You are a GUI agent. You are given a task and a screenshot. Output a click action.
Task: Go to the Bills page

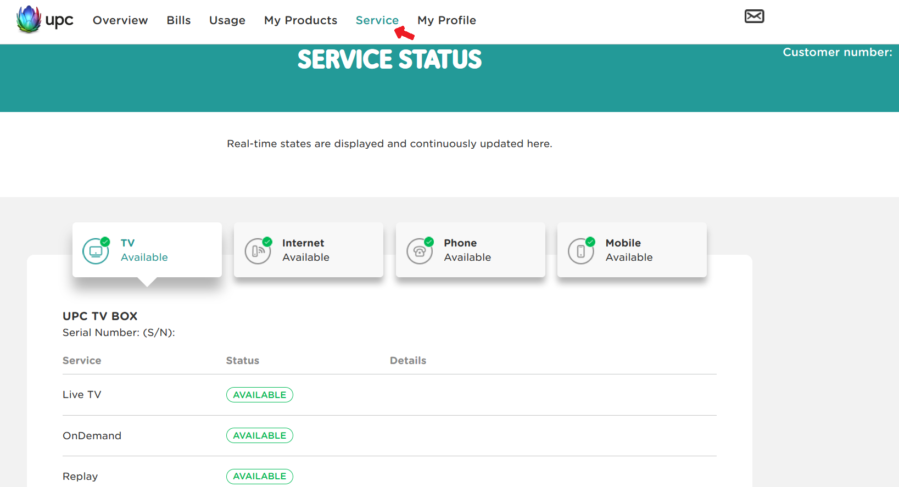178,20
